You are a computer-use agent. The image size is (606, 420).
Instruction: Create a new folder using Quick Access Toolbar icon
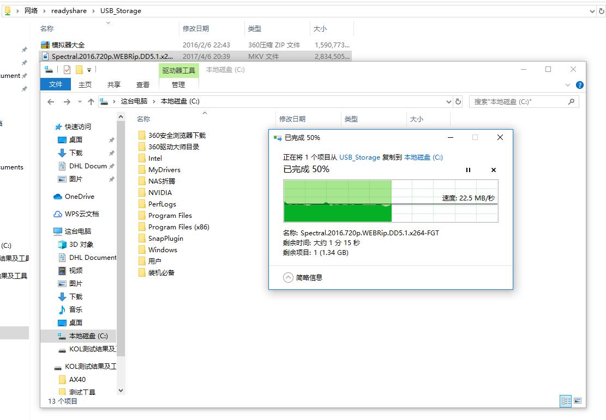(x=80, y=69)
